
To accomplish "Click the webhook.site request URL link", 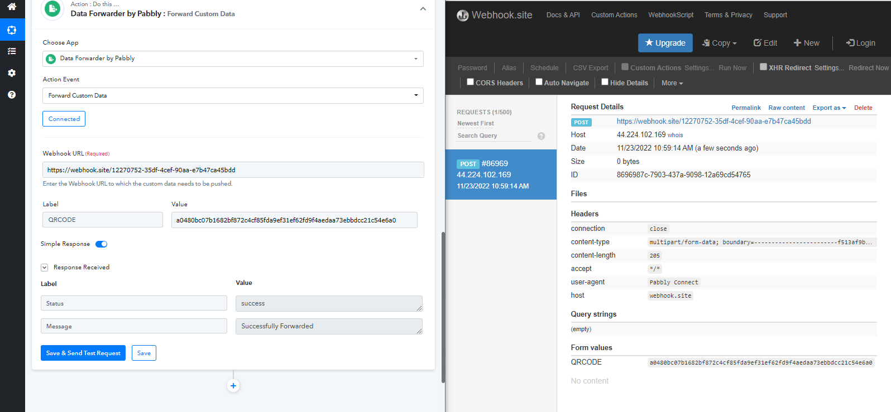I will (713, 122).
